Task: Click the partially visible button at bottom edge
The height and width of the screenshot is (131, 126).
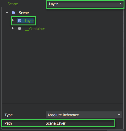Action: [115, 130]
